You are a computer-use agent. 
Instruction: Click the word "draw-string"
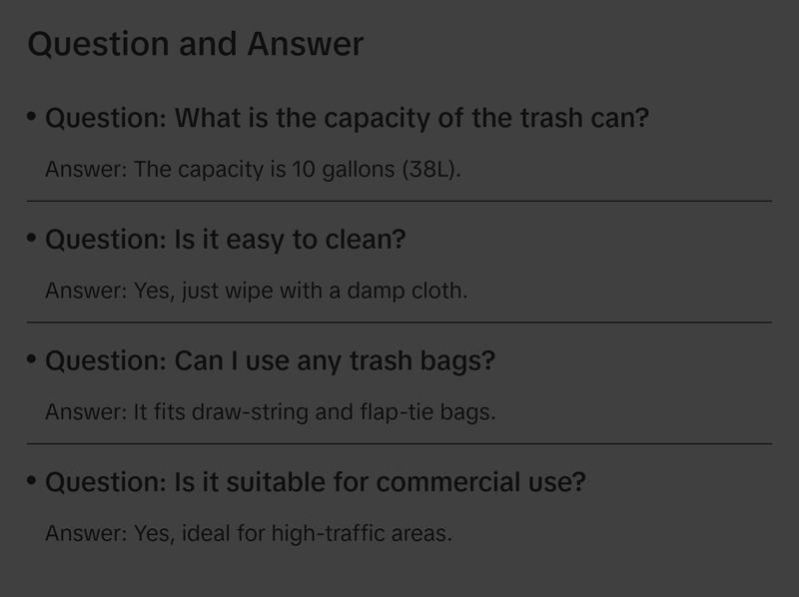(x=251, y=411)
